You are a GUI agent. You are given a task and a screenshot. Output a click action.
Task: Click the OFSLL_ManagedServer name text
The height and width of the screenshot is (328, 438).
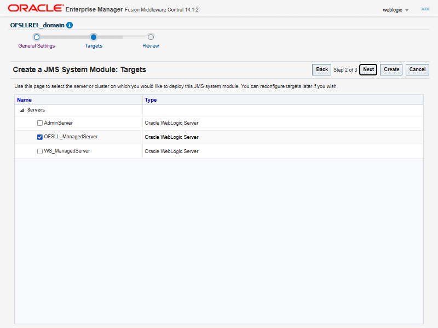point(71,137)
